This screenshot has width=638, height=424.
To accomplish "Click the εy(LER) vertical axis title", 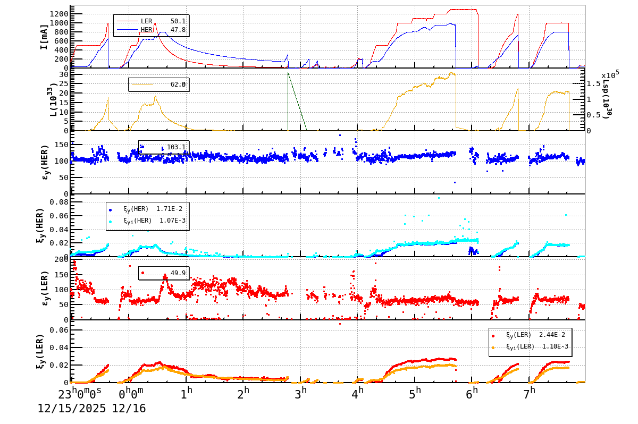I will click(46, 287).
